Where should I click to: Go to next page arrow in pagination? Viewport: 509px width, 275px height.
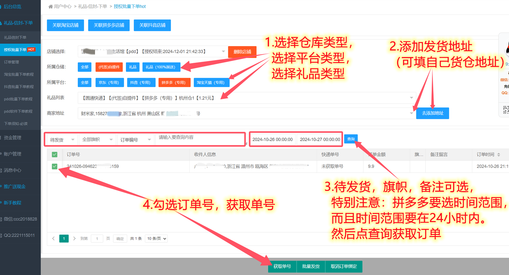(x=74, y=238)
